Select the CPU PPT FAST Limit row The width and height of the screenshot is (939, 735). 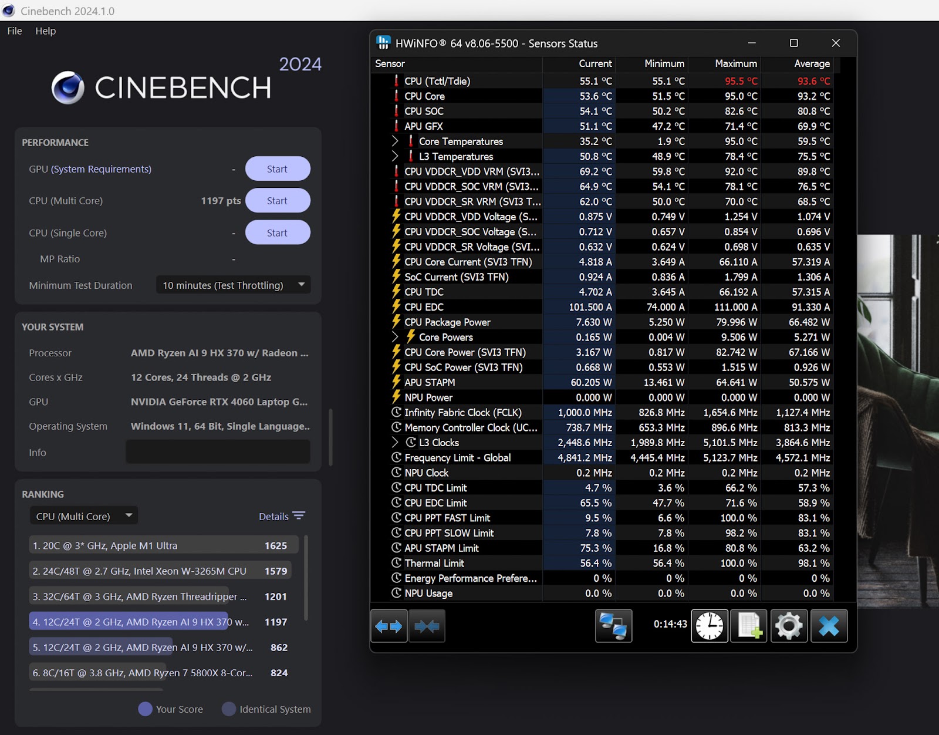pyautogui.click(x=602, y=518)
